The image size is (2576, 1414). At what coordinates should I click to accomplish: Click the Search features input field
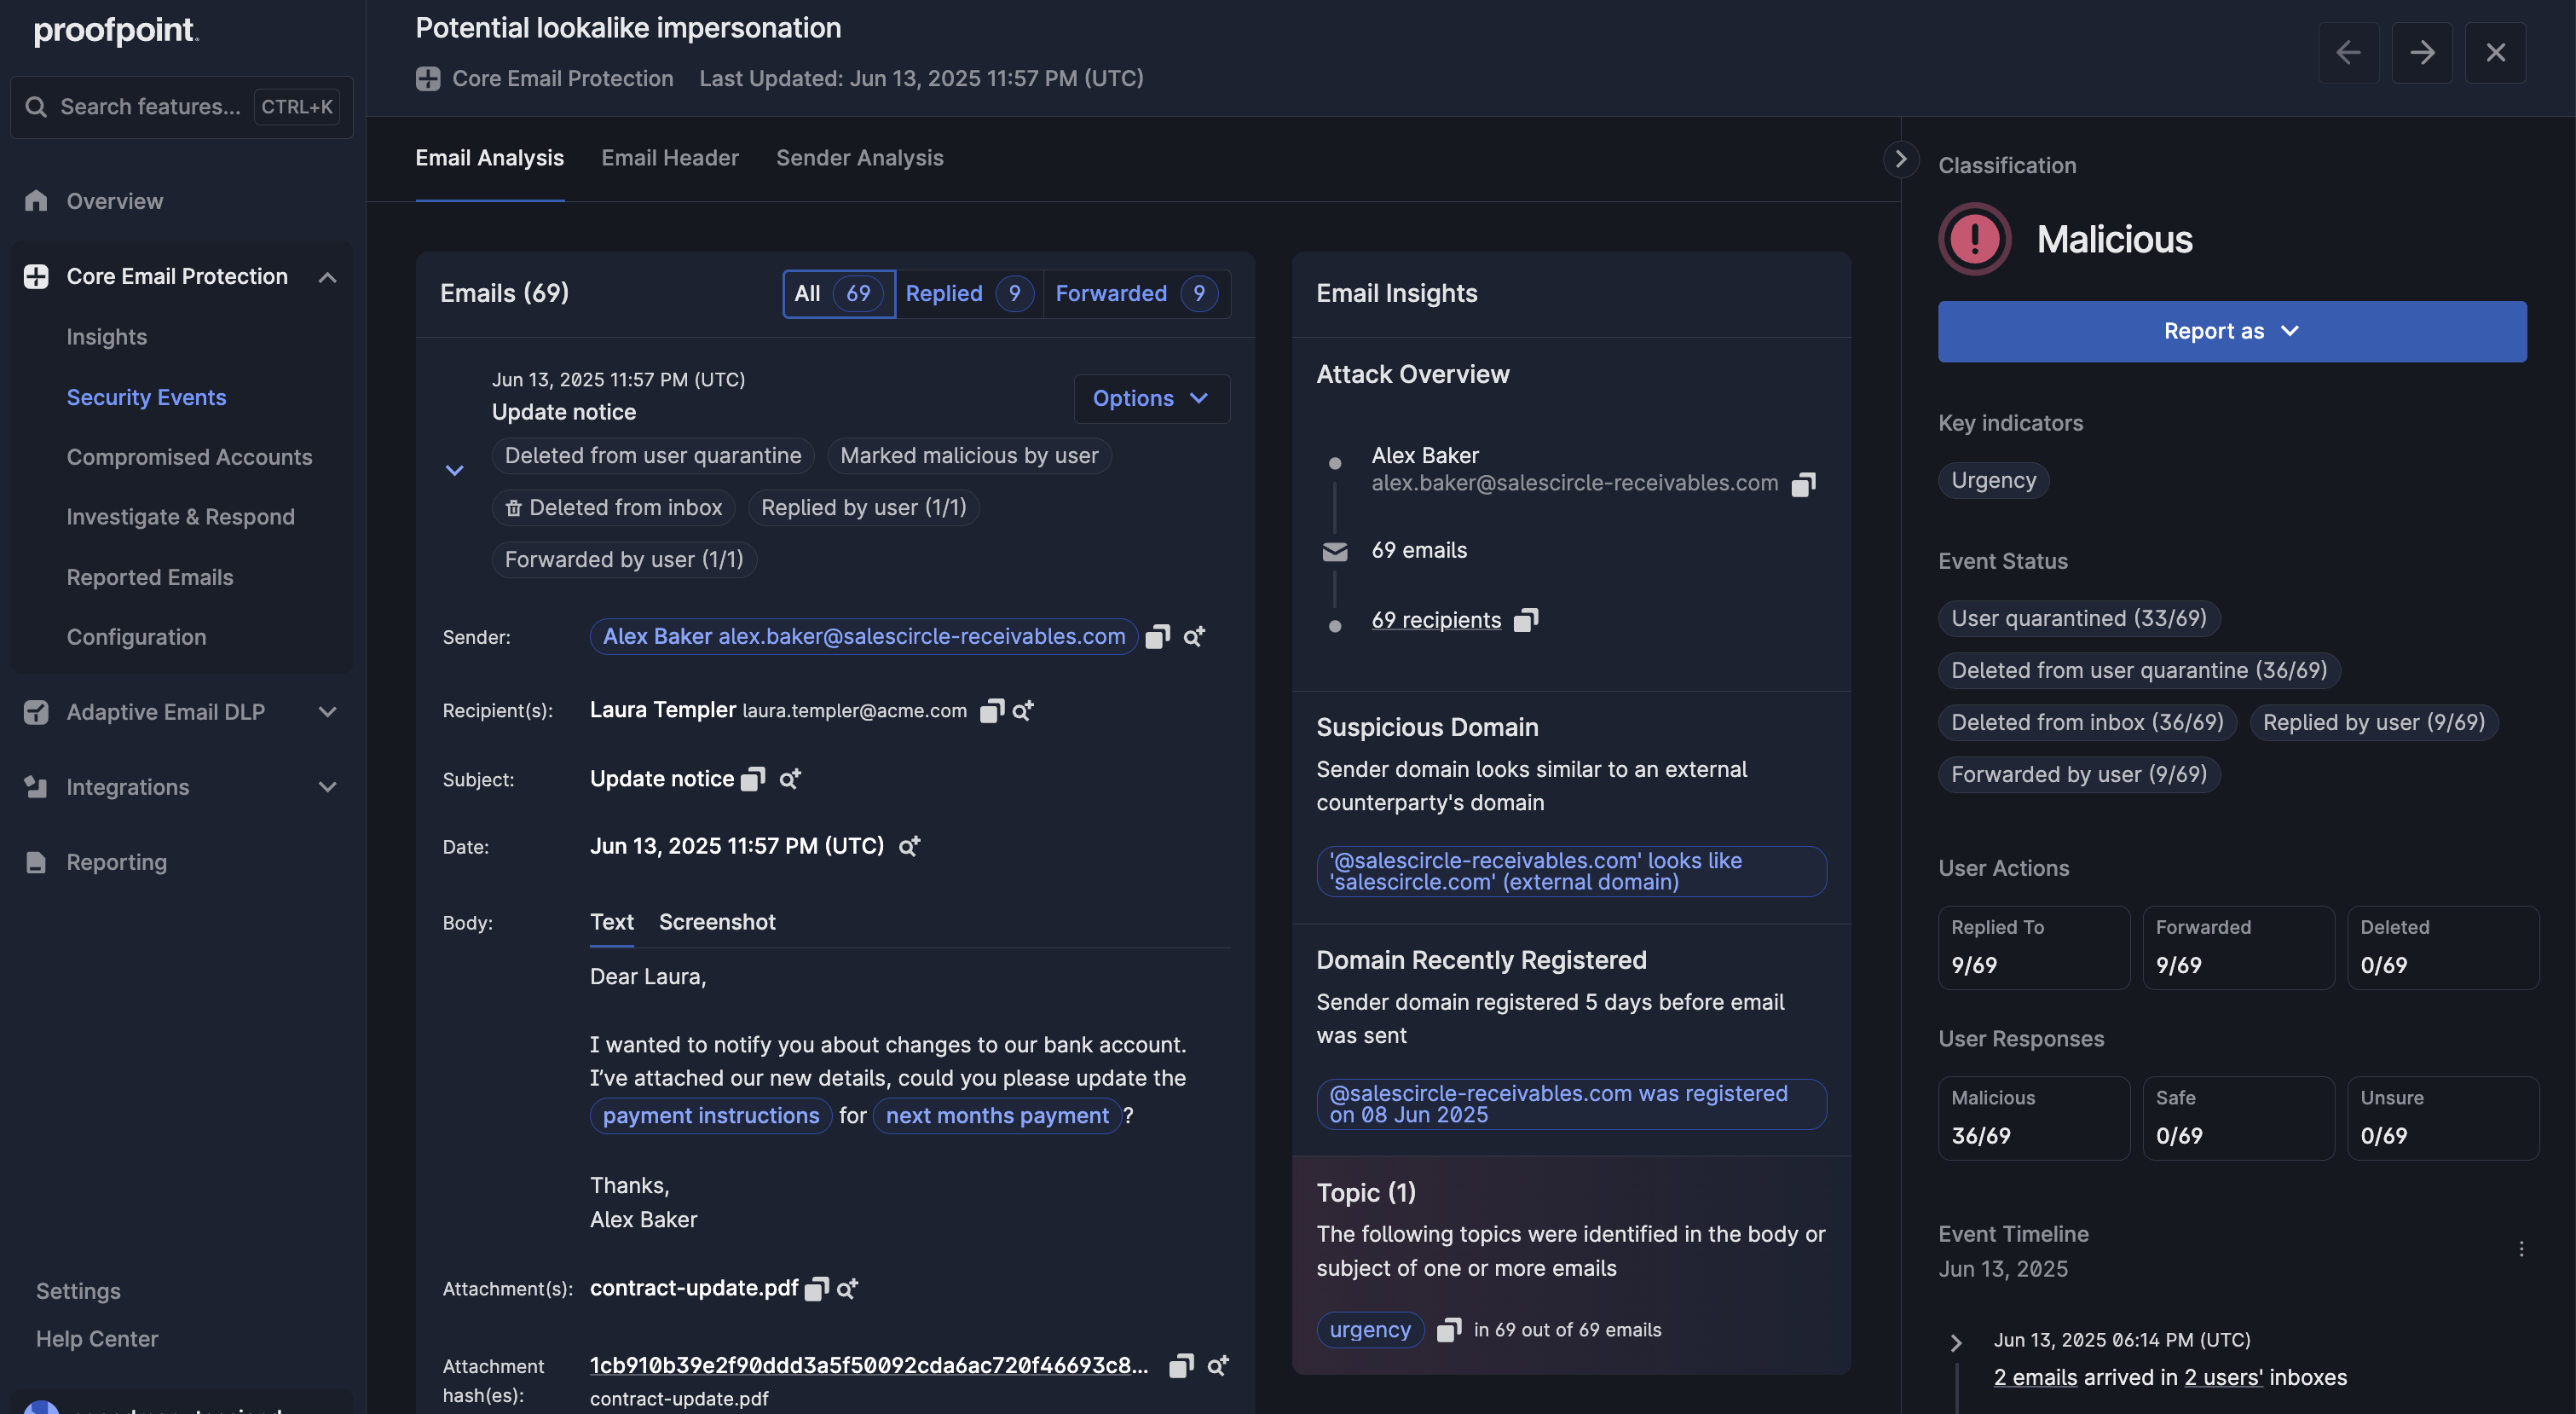150,107
